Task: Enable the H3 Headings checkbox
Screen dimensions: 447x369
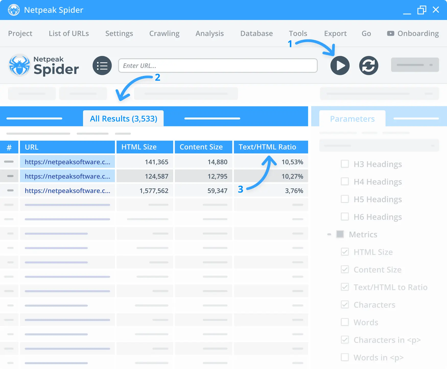Action: tap(345, 164)
